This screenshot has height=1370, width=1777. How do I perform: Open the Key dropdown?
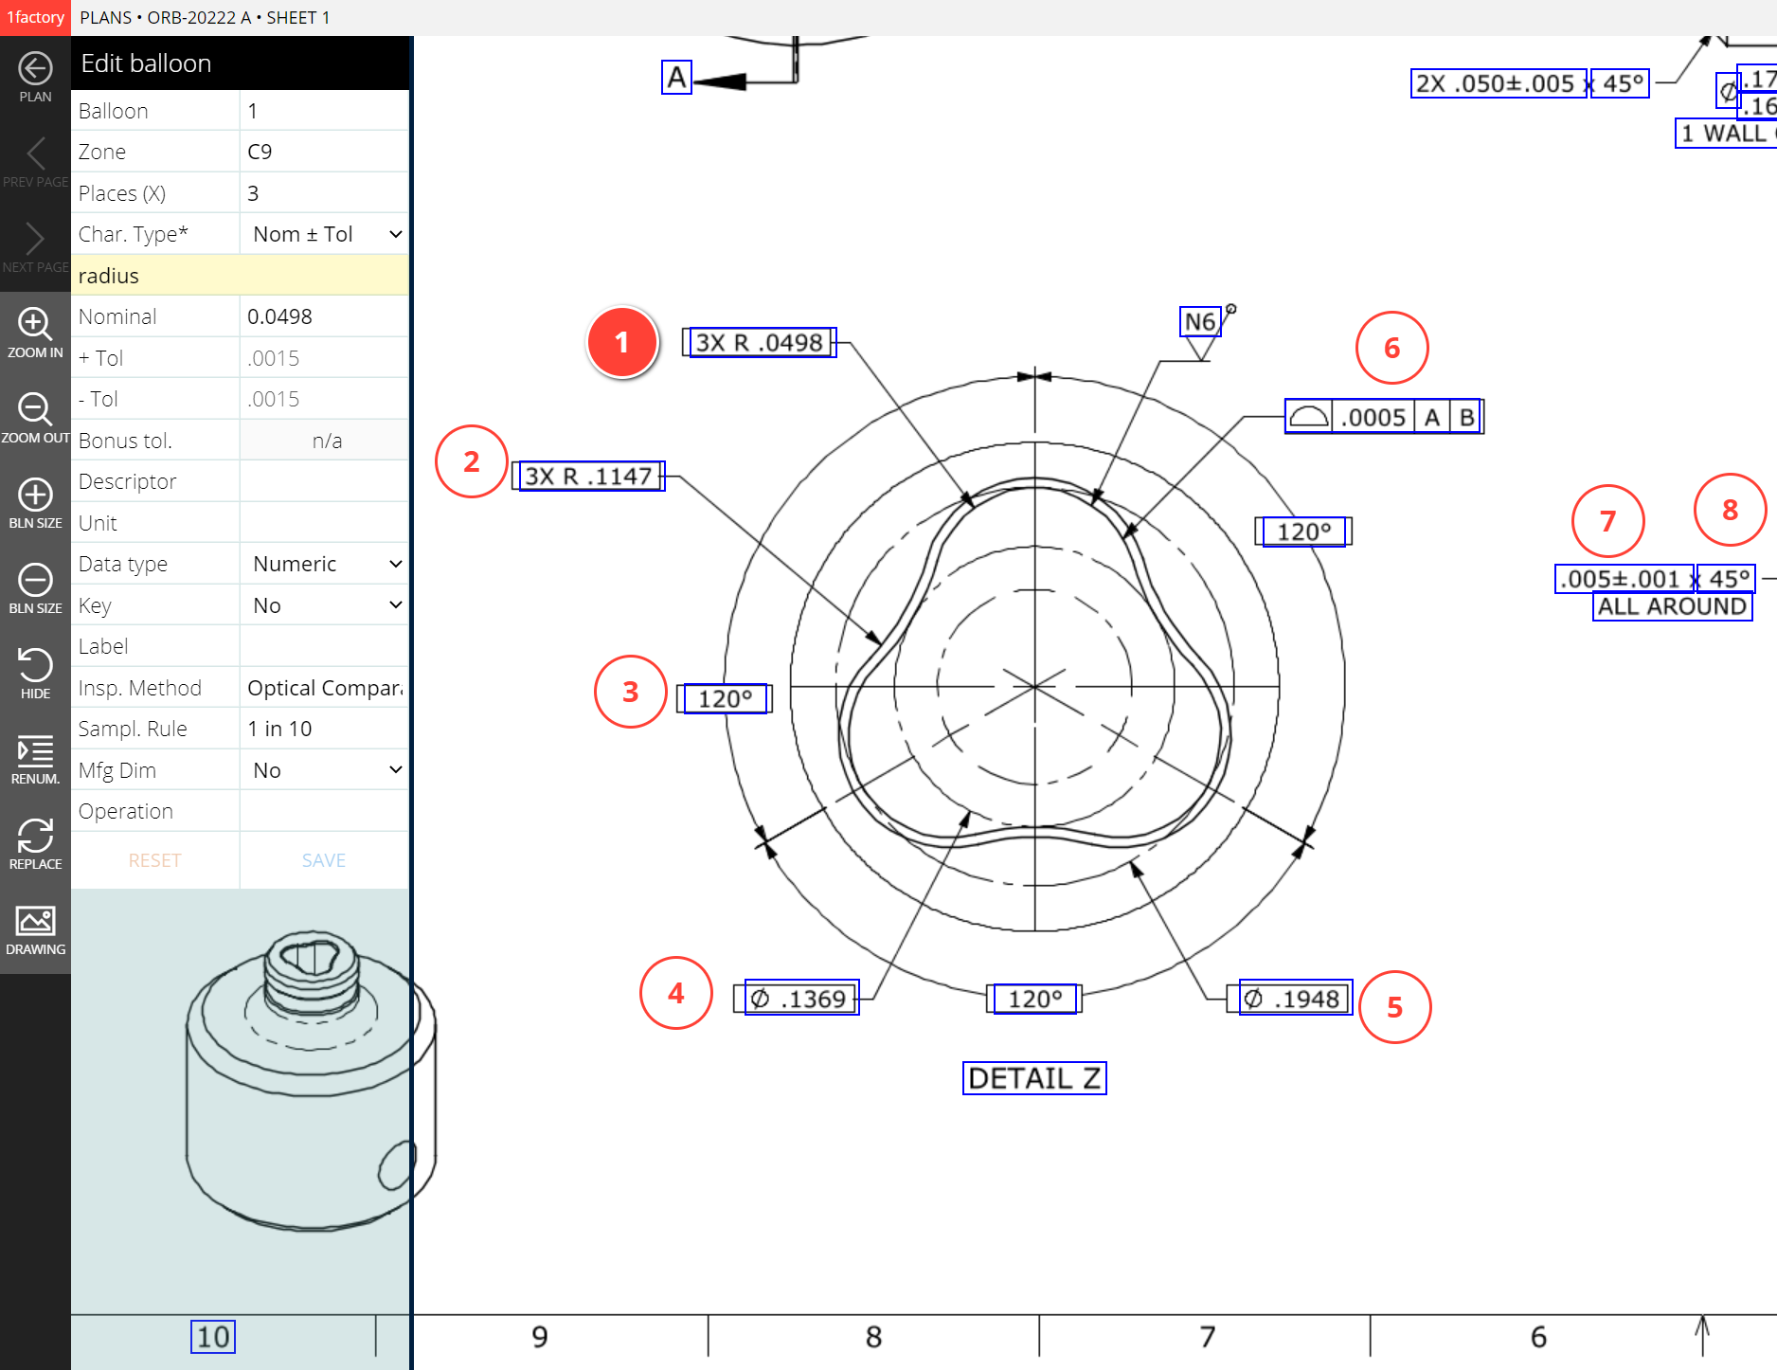325,605
